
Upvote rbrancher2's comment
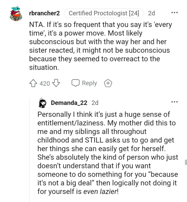point(33,83)
